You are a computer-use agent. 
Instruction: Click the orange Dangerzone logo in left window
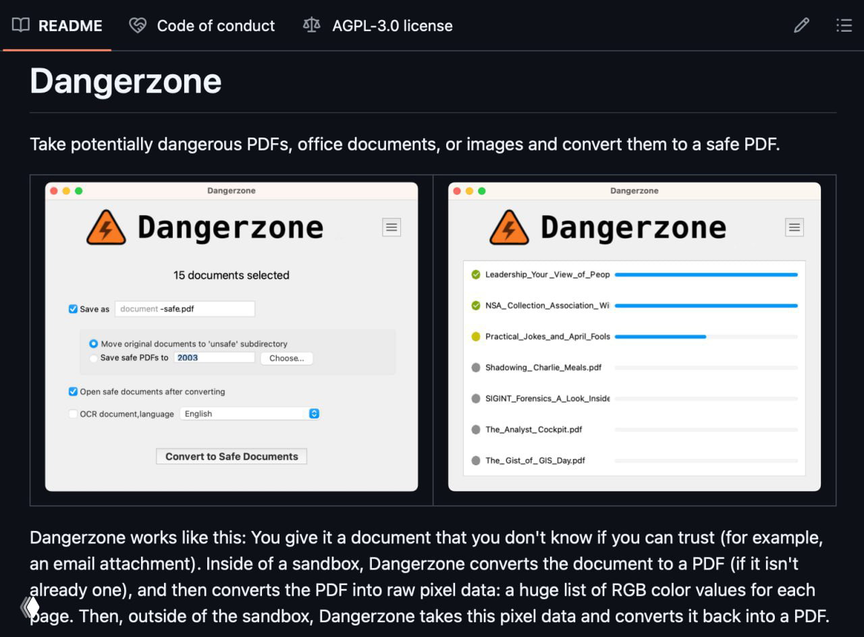[x=106, y=227]
